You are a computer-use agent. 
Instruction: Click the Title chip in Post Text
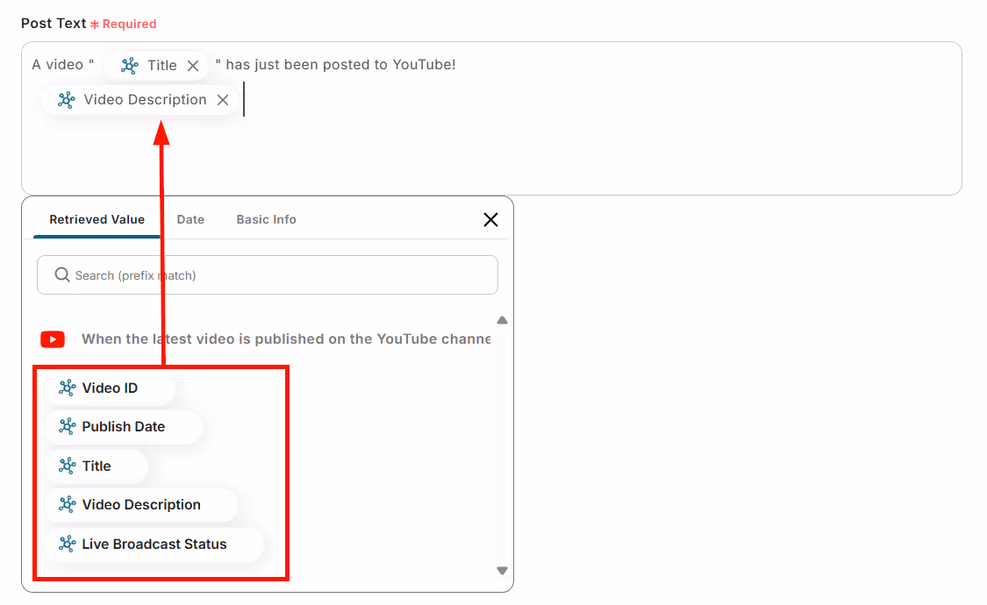[x=157, y=66]
